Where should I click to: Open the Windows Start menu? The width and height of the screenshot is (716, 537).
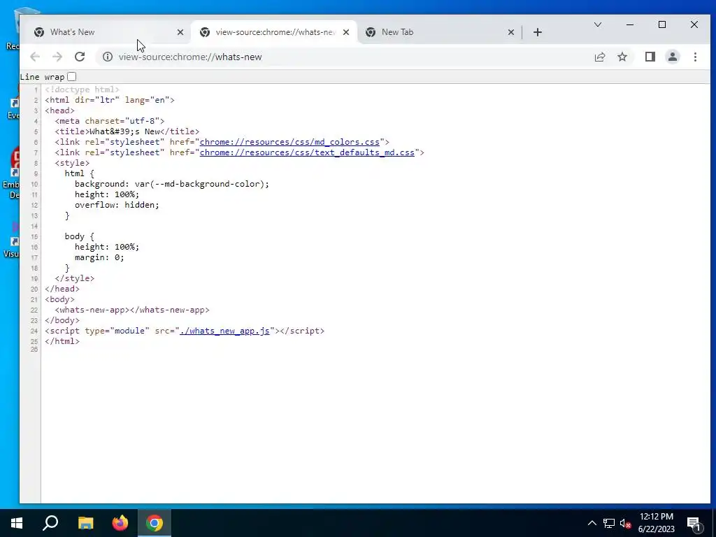pos(17,523)
